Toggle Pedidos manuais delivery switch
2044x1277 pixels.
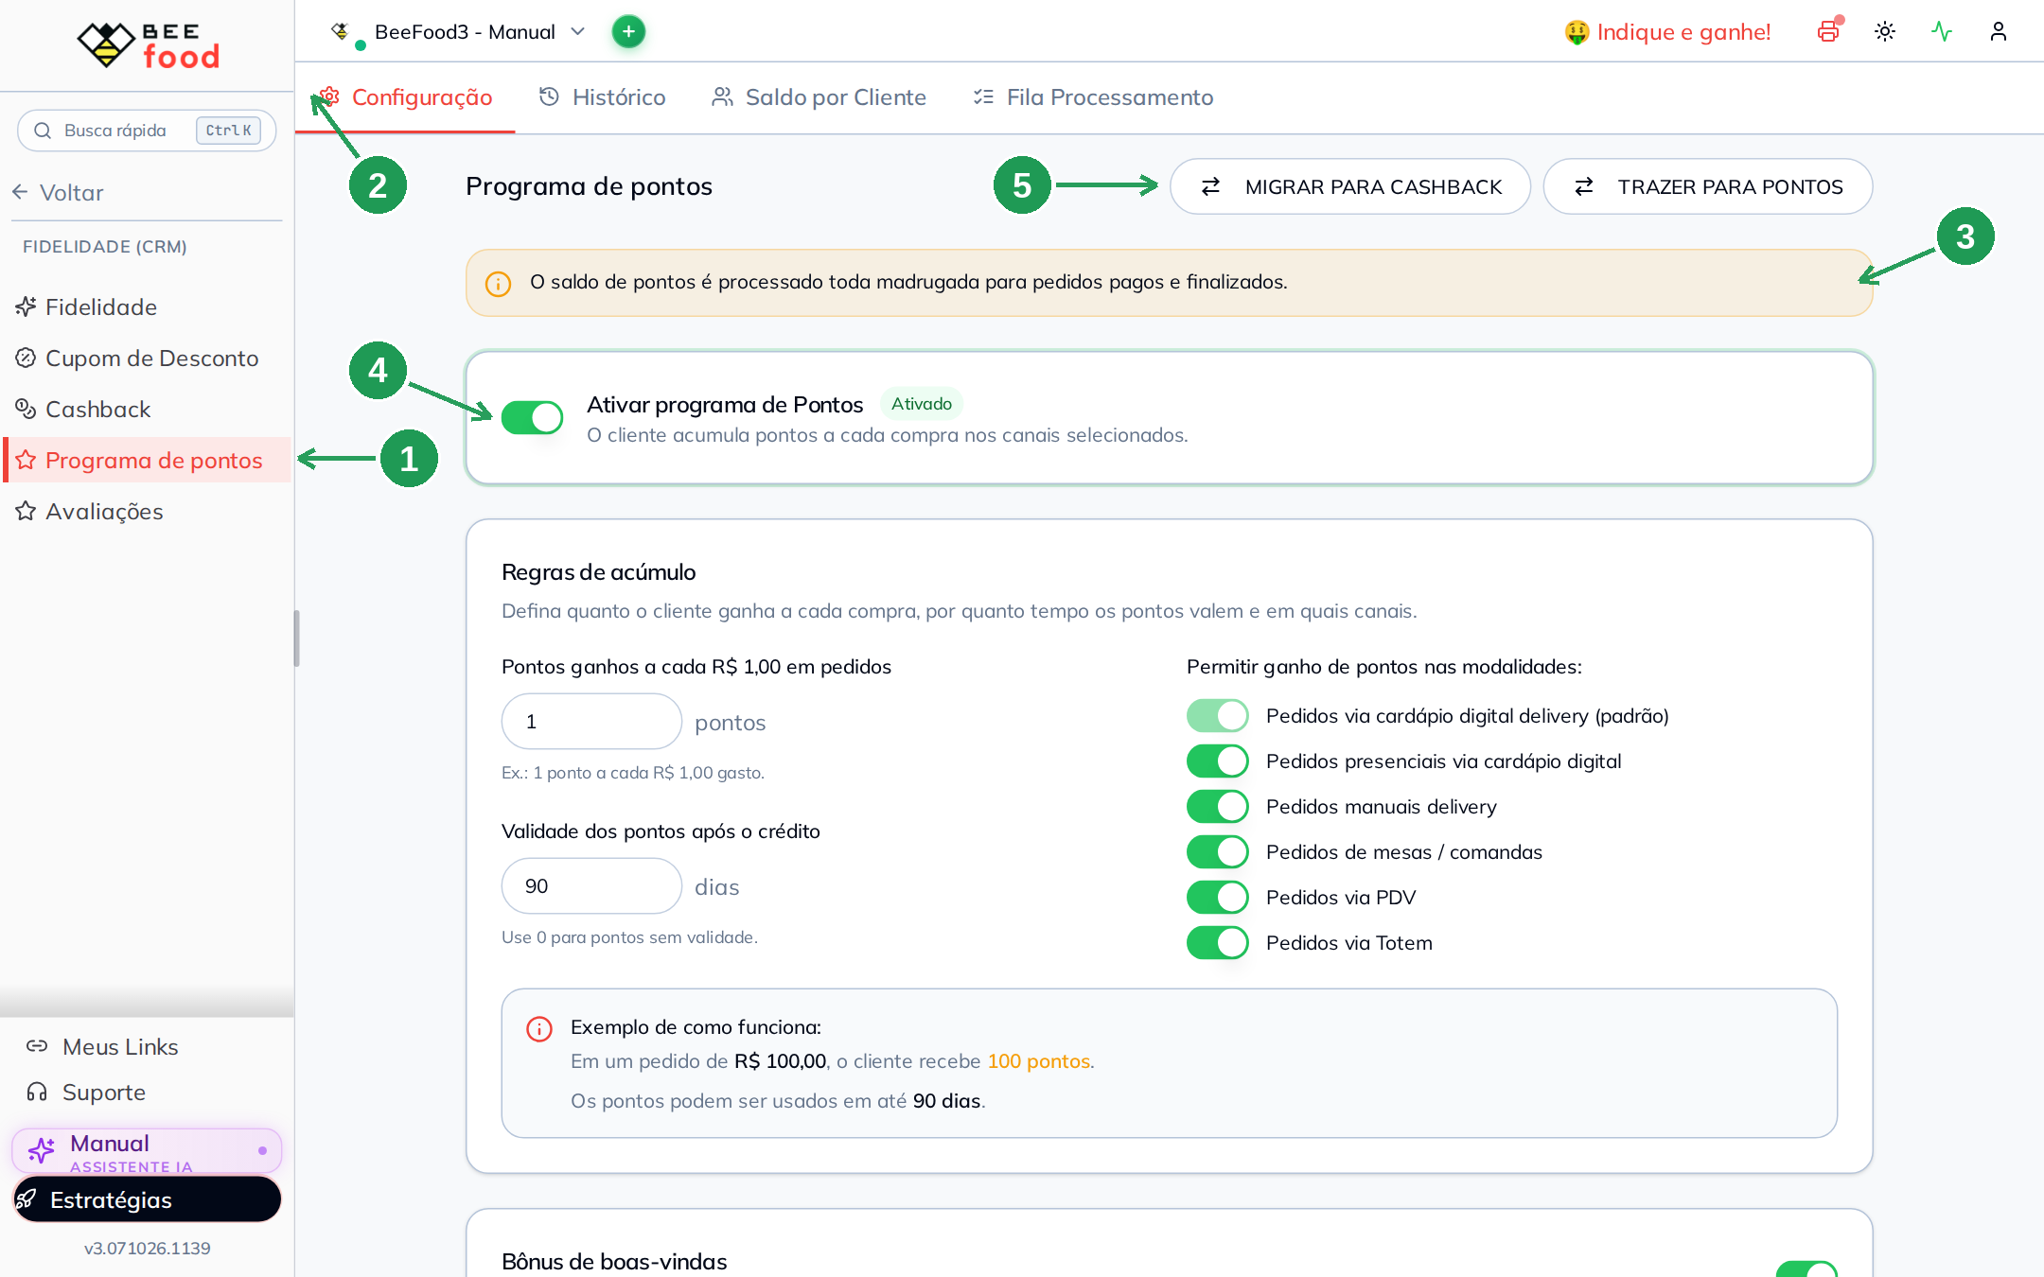click(1218, 806)
